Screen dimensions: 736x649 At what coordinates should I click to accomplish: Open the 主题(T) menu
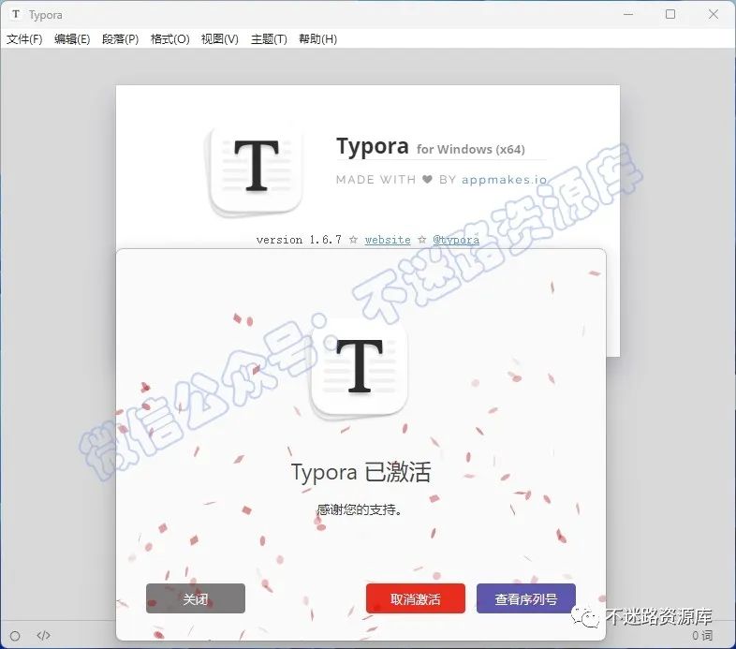point(269,39)
